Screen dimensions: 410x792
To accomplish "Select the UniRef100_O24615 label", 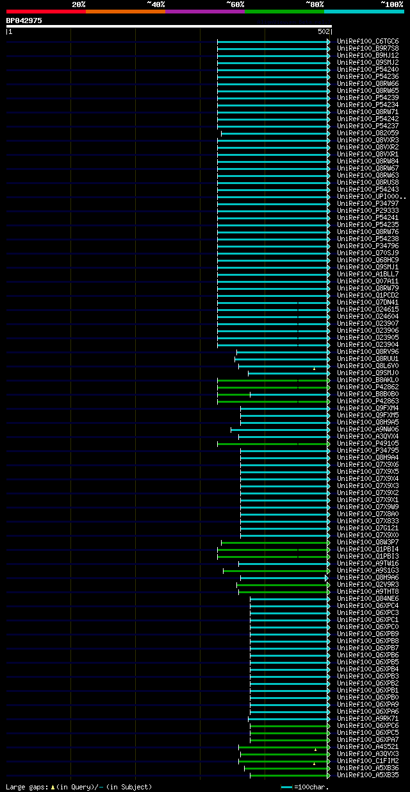I will click(368, 309).
